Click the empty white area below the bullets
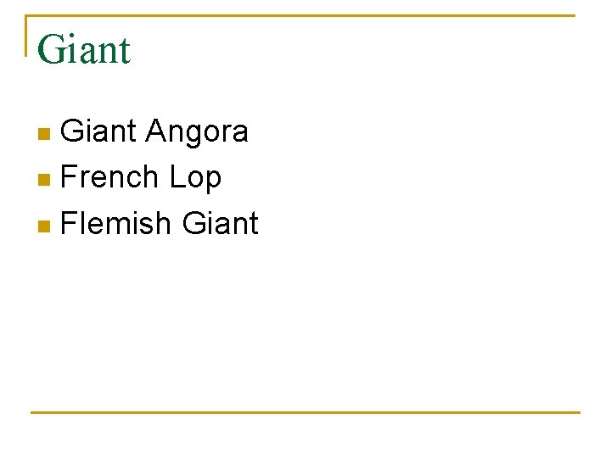Viewport: 611px width, 458px height. point(305,322)
